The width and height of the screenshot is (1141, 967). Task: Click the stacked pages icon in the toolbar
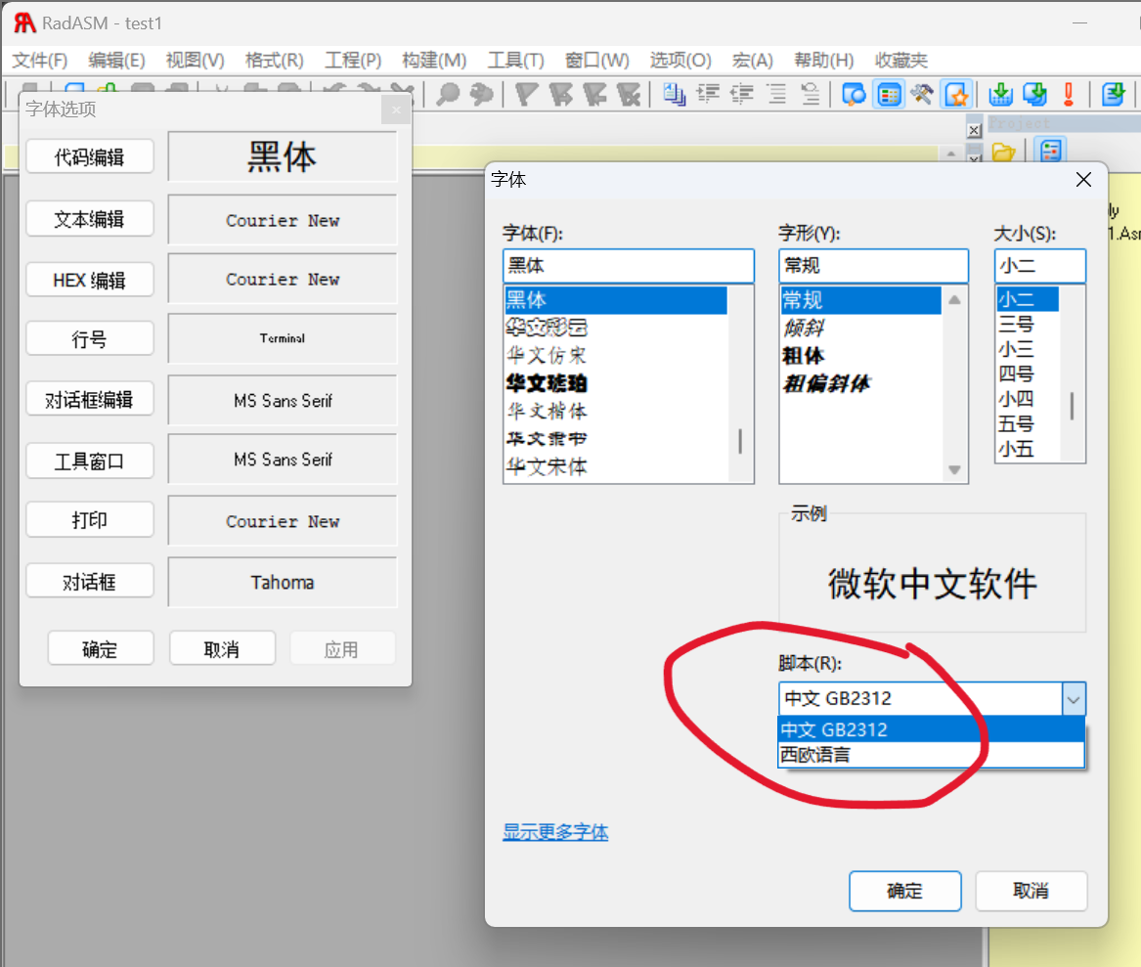(674, 94)
